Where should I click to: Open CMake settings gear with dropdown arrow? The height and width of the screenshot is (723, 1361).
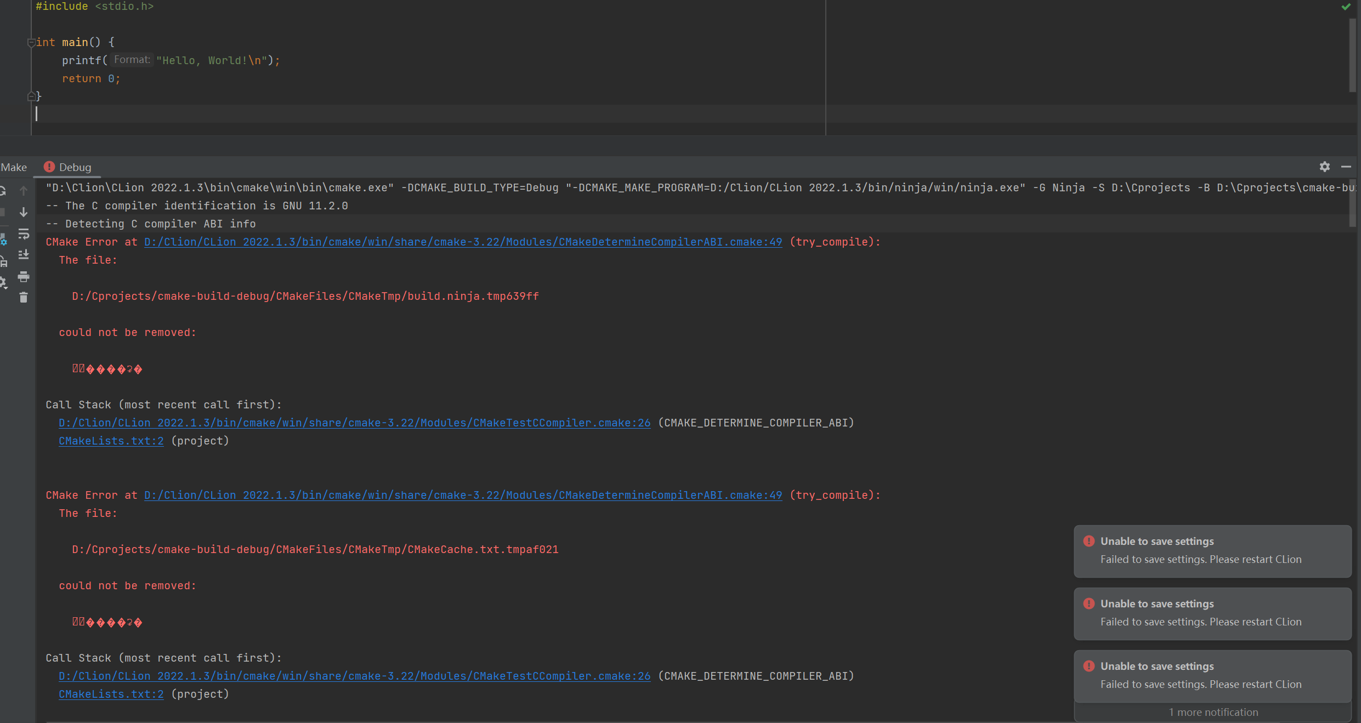(x=3, y=283)
